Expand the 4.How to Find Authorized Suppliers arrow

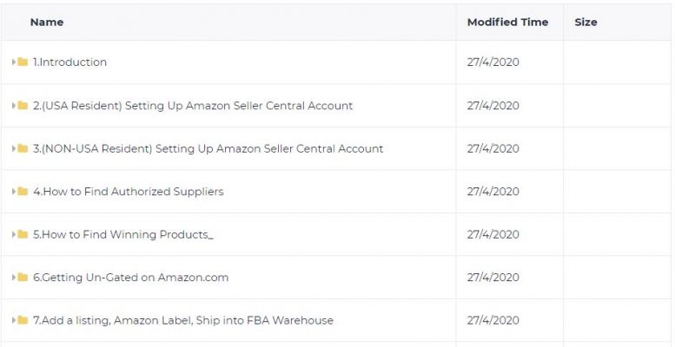(14, 192)
